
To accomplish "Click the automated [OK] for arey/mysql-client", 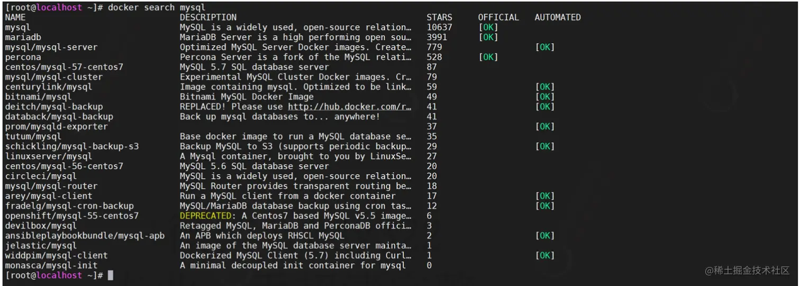I will point(545,196).
